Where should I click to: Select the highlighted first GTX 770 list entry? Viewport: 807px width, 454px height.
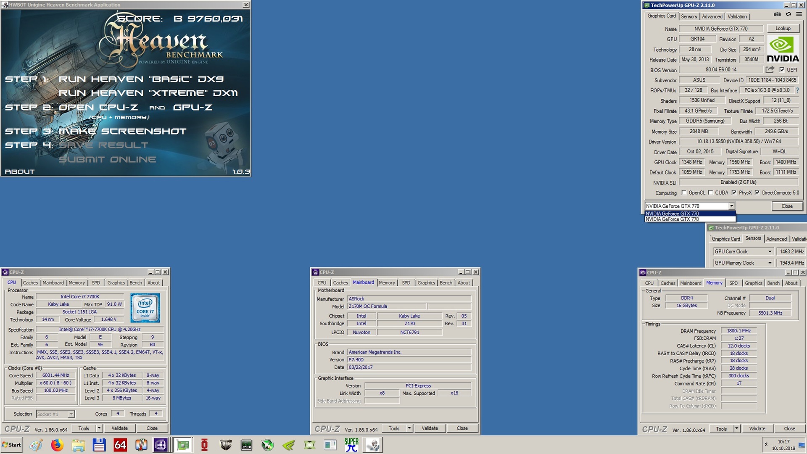point(690,214)
